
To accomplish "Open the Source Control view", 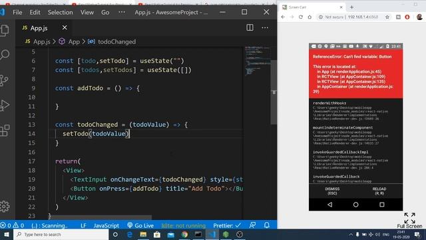I will click(4, 80).
